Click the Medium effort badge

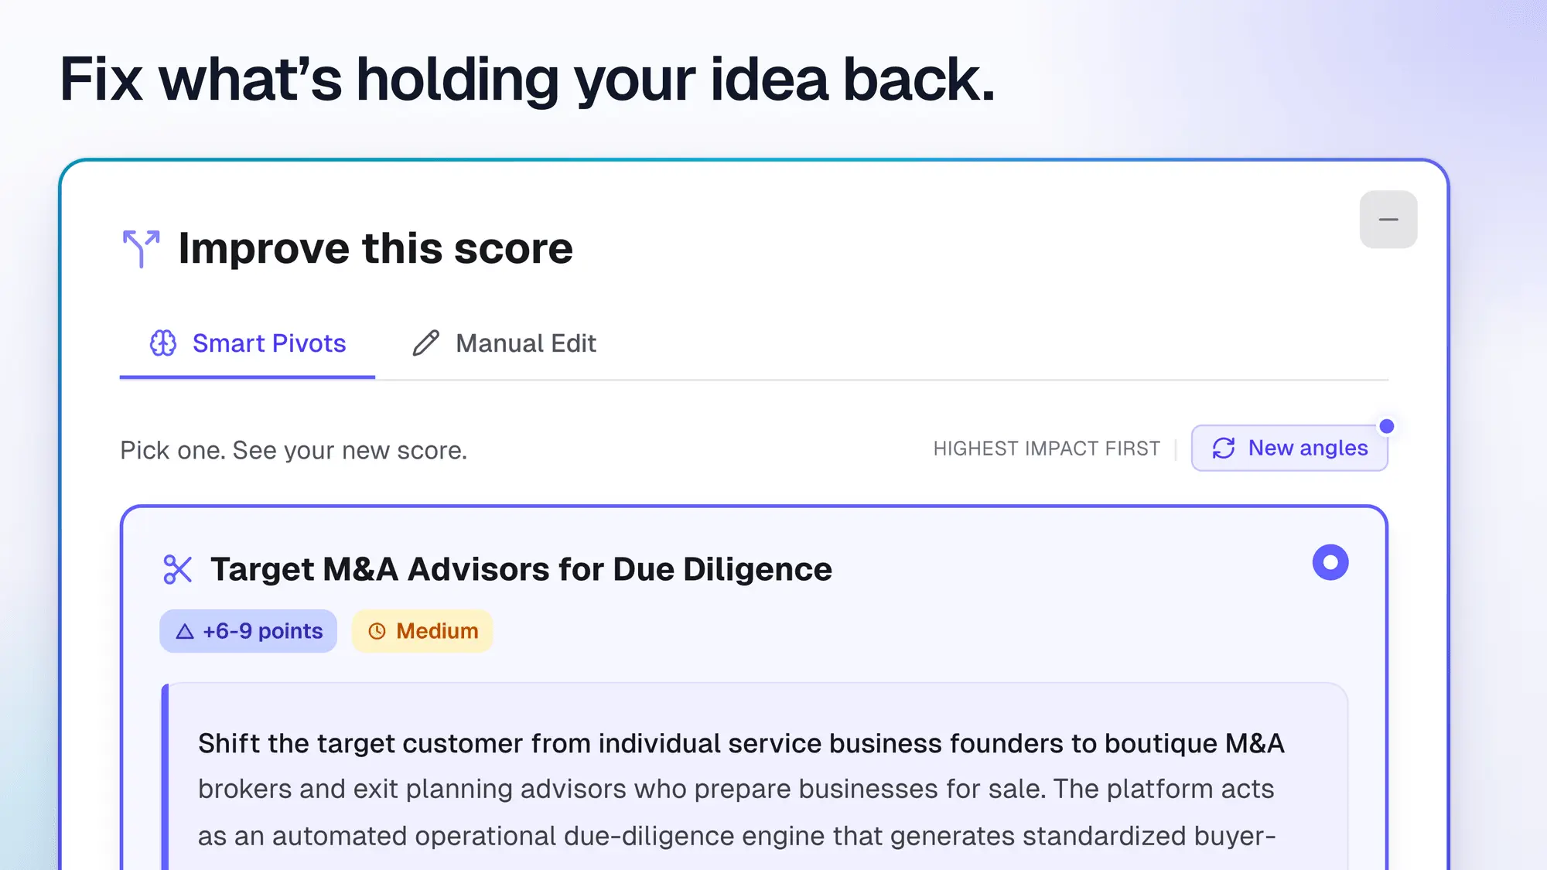(422, 631)
